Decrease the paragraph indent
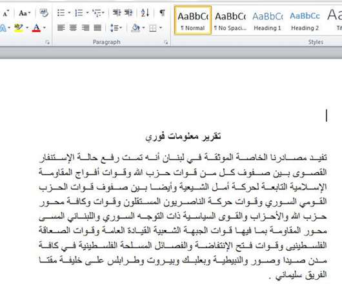 click(x=117, y=13)
